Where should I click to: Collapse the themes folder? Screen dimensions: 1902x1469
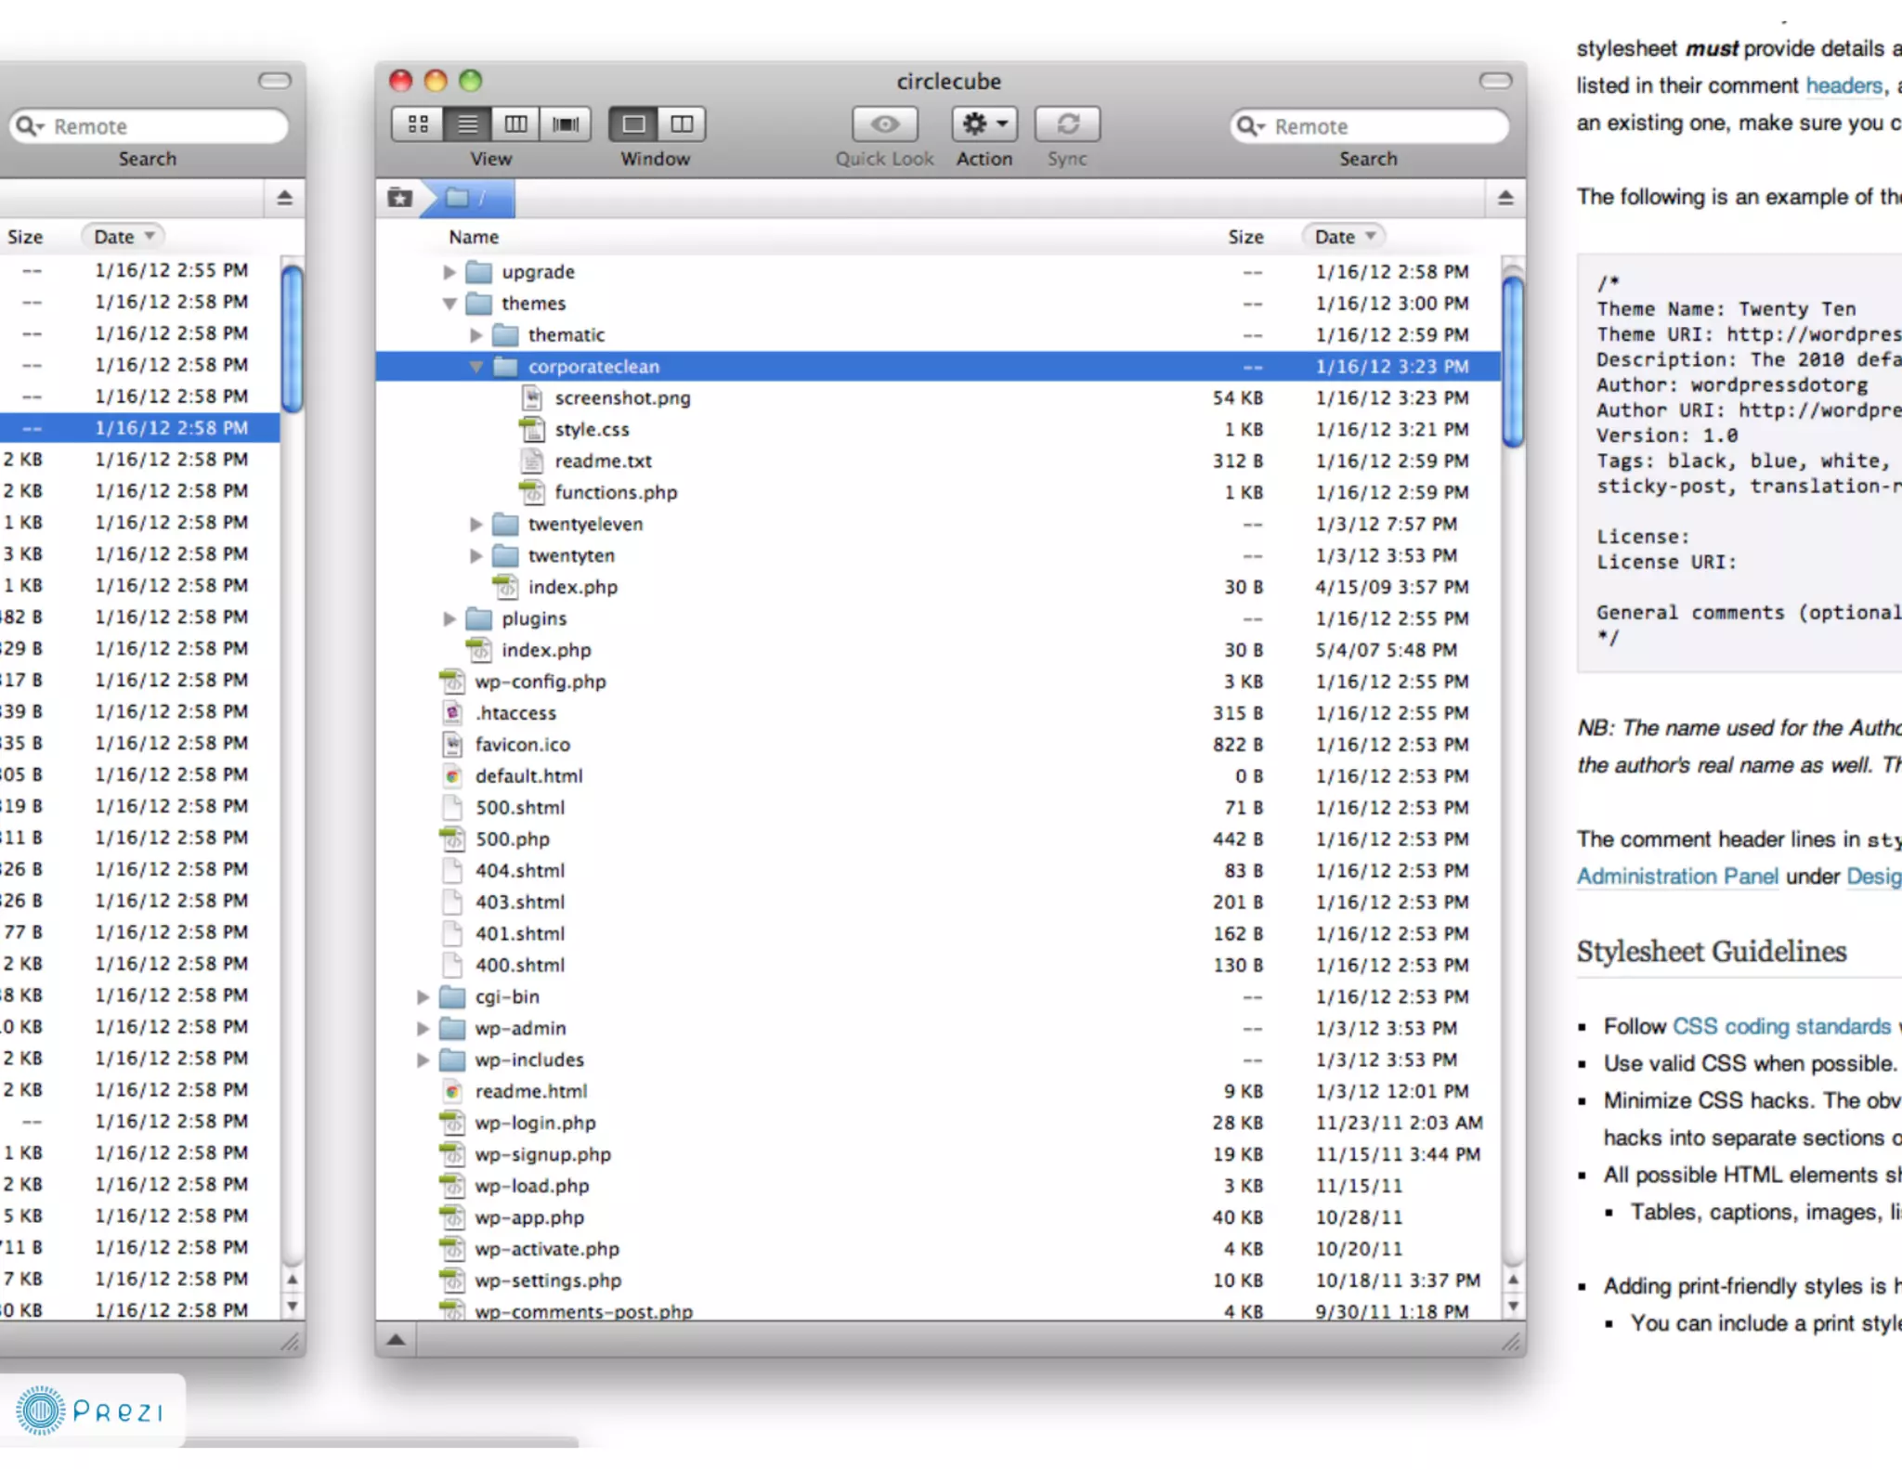449,304
